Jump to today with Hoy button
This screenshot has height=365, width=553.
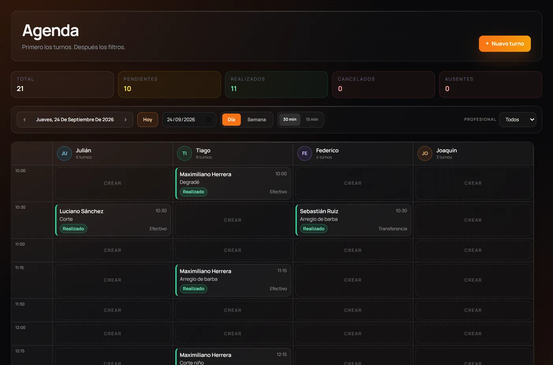pos(148,119)
